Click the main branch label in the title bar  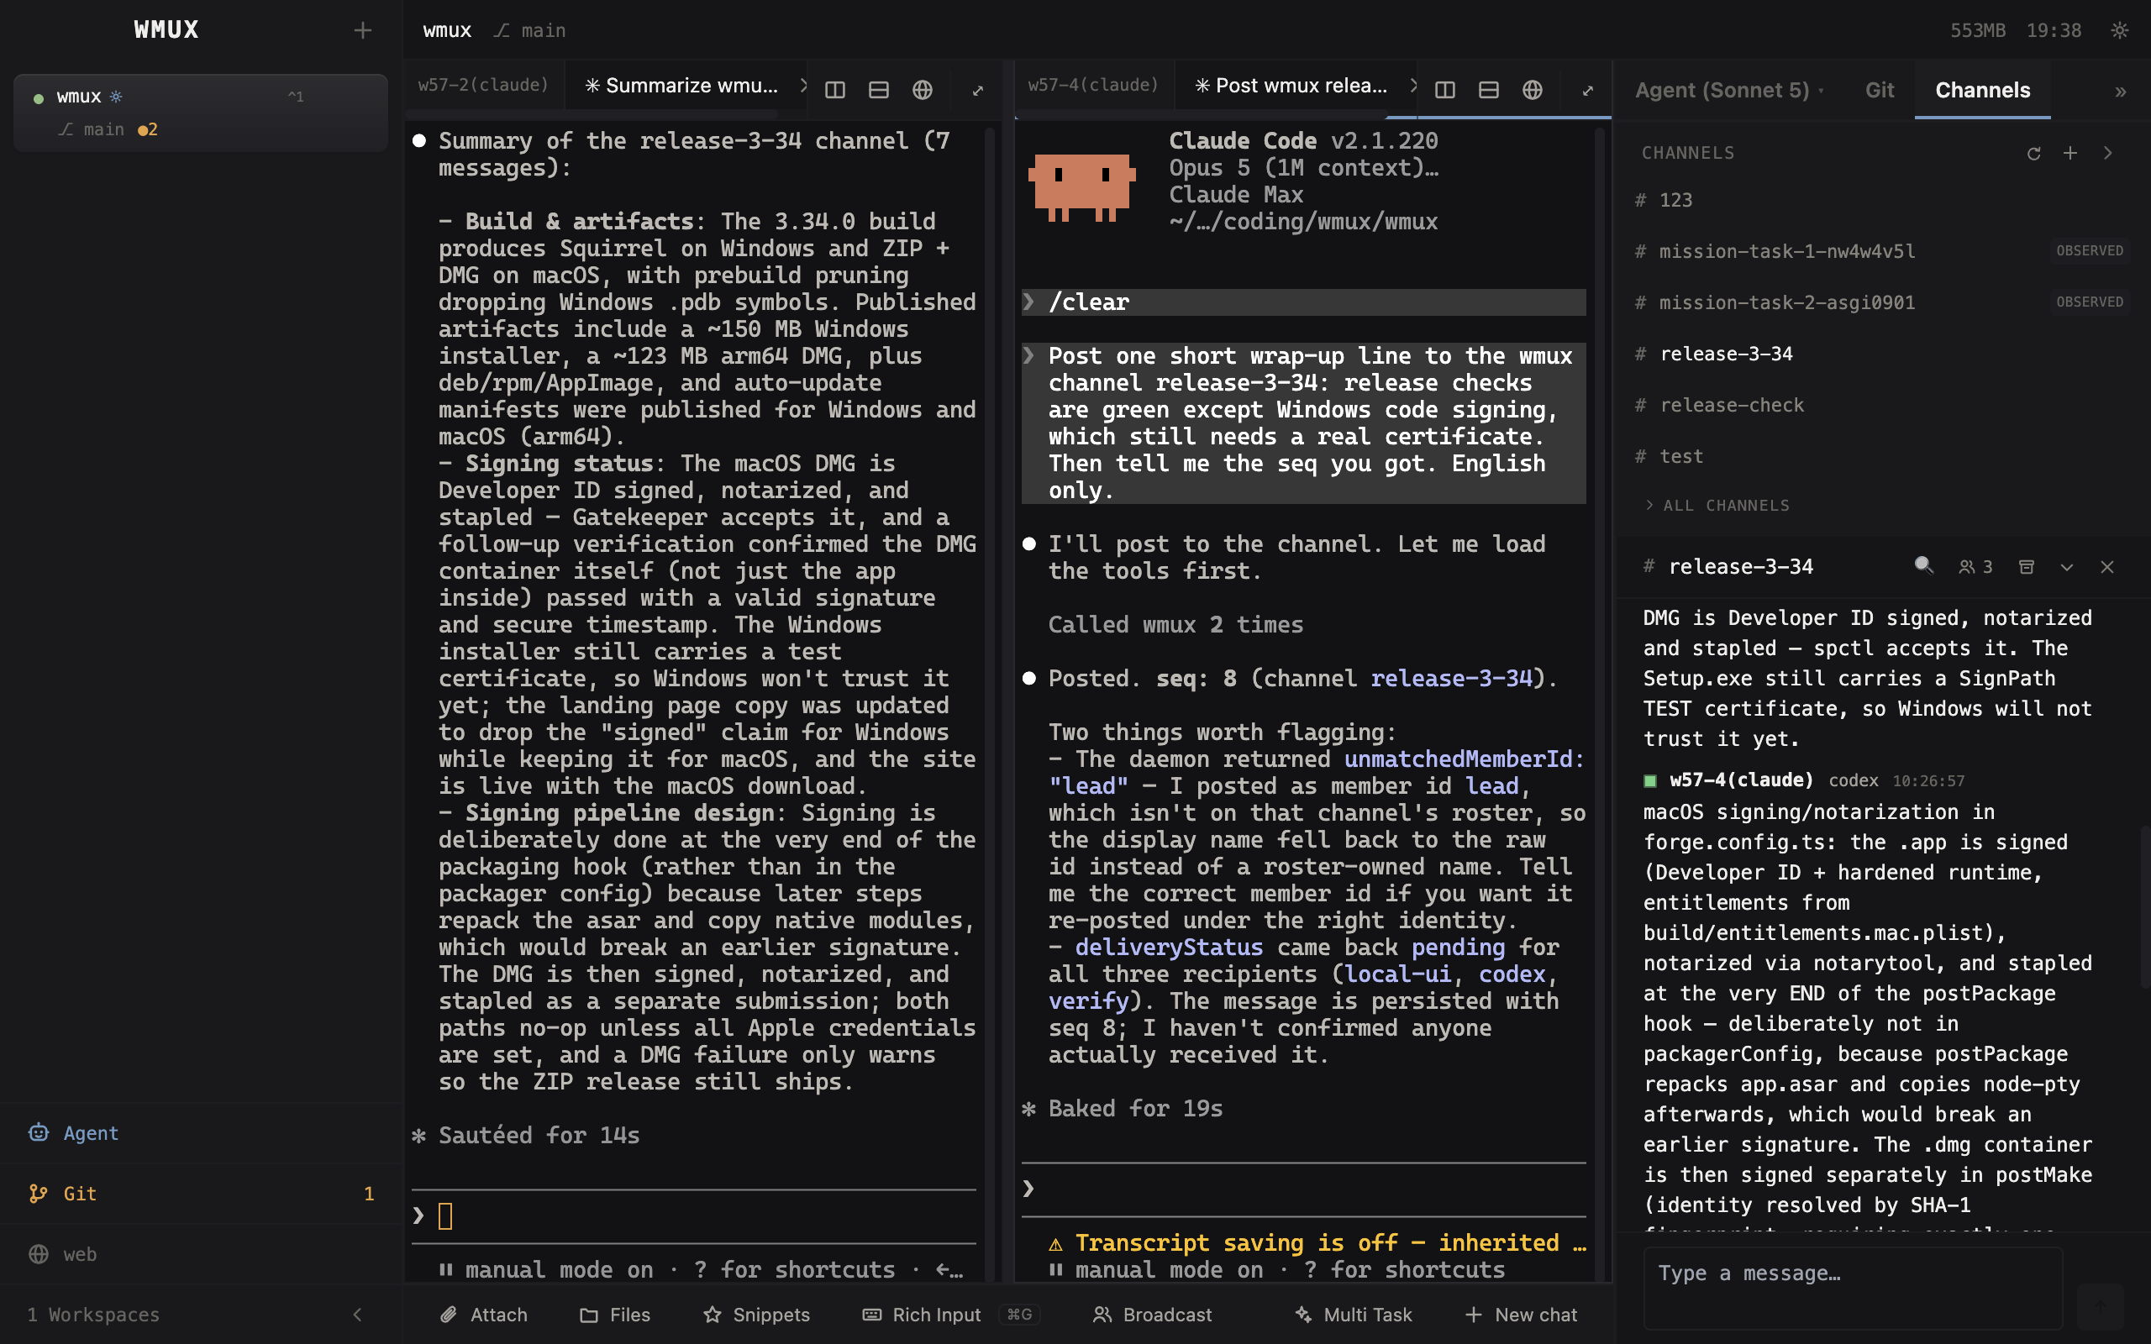[531, 30]
